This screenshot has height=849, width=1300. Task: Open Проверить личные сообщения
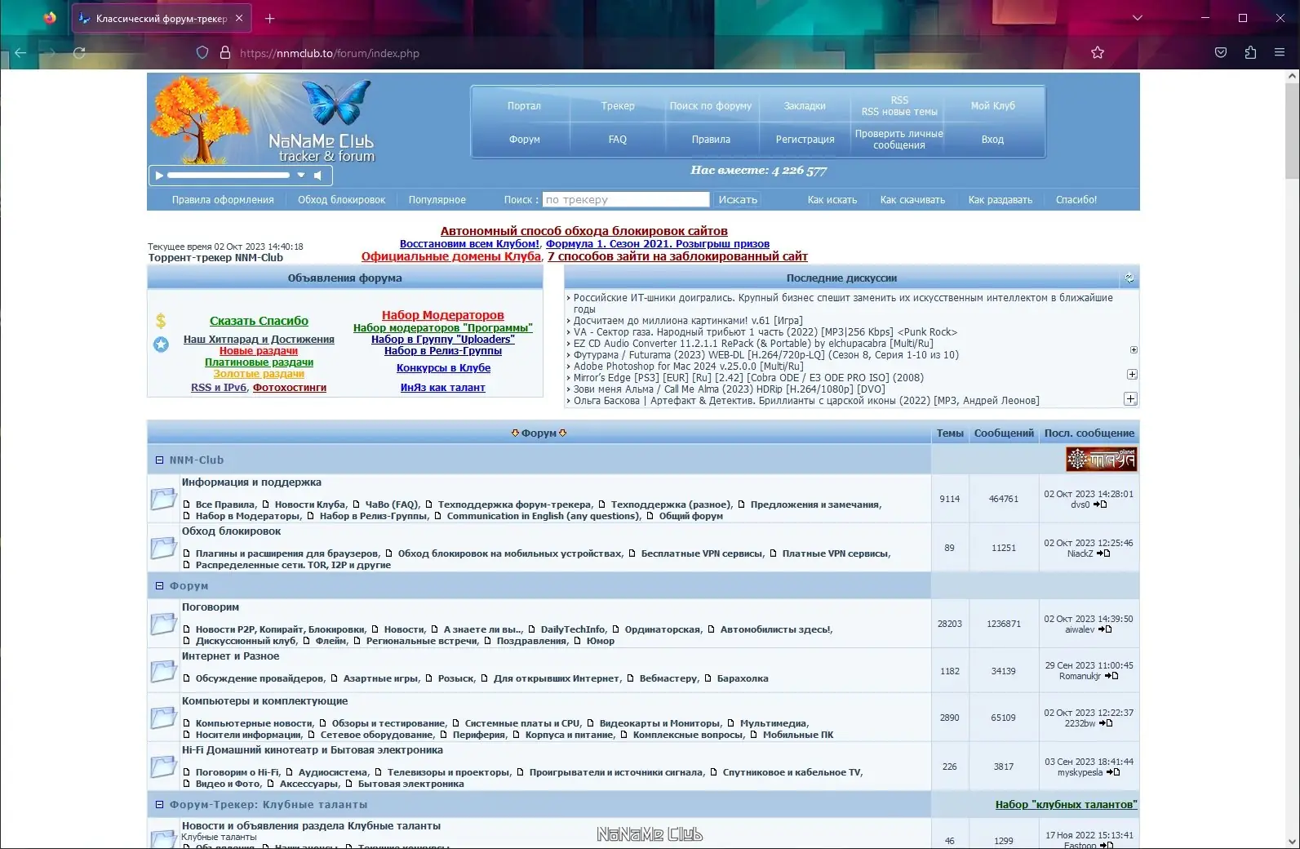899,140
